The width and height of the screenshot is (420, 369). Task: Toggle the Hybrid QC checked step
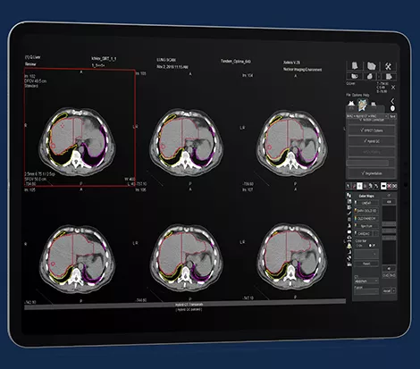(372, 141)
